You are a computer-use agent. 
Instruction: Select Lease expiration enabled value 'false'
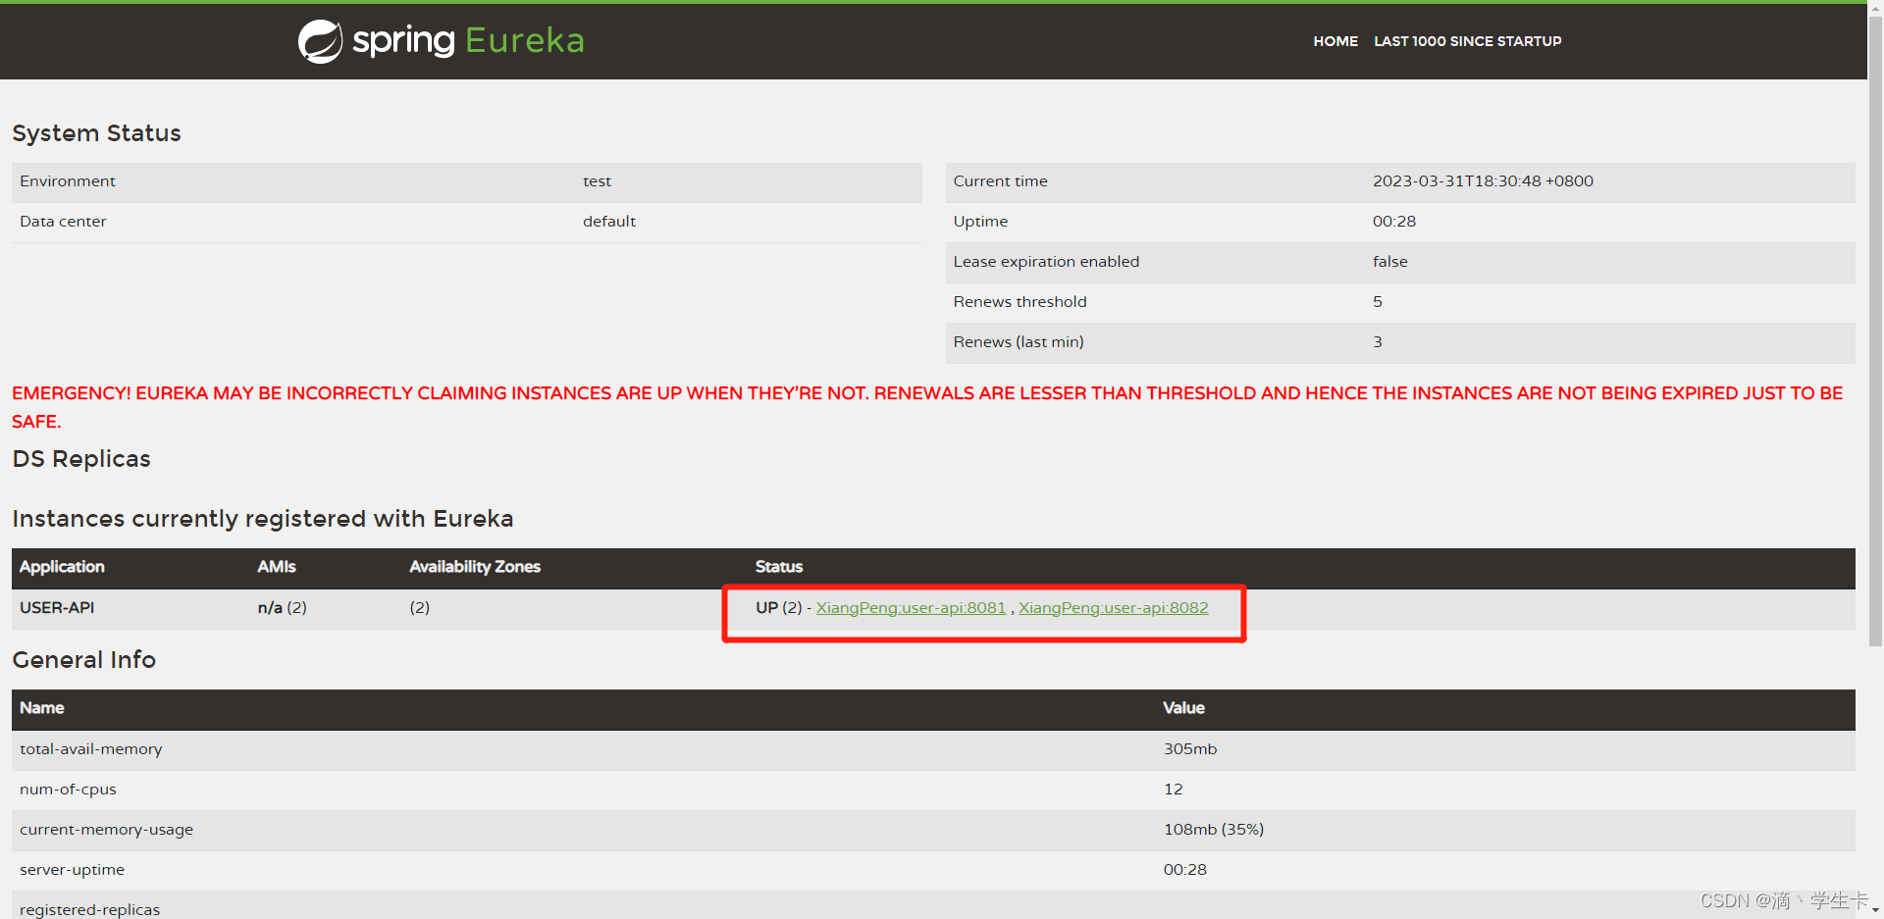click(1389, 262)
